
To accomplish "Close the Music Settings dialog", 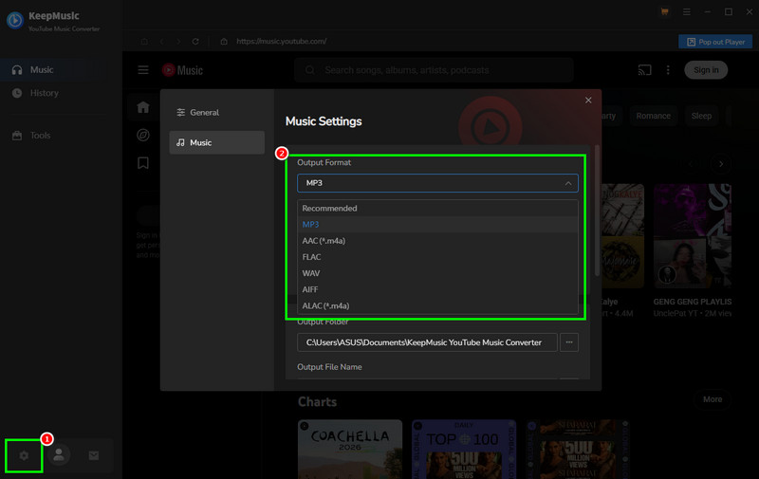I will coord(588,101).
